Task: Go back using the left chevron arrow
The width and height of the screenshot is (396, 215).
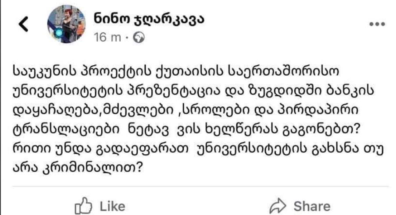Action: (25, 25)
